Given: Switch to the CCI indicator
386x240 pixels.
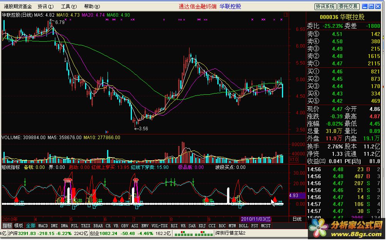Looking at the screenshot, I should point(212,226).
